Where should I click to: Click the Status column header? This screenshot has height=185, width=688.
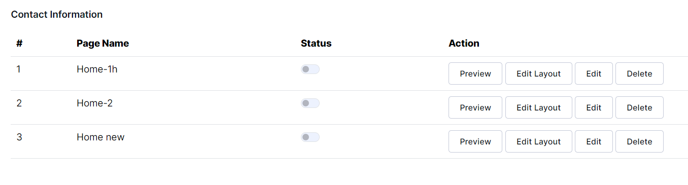coord(316,44)
